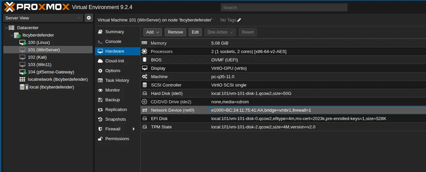Screen dimensions: 426x172
Task: Open the Monitor tab
Action: tap(117, 90)
